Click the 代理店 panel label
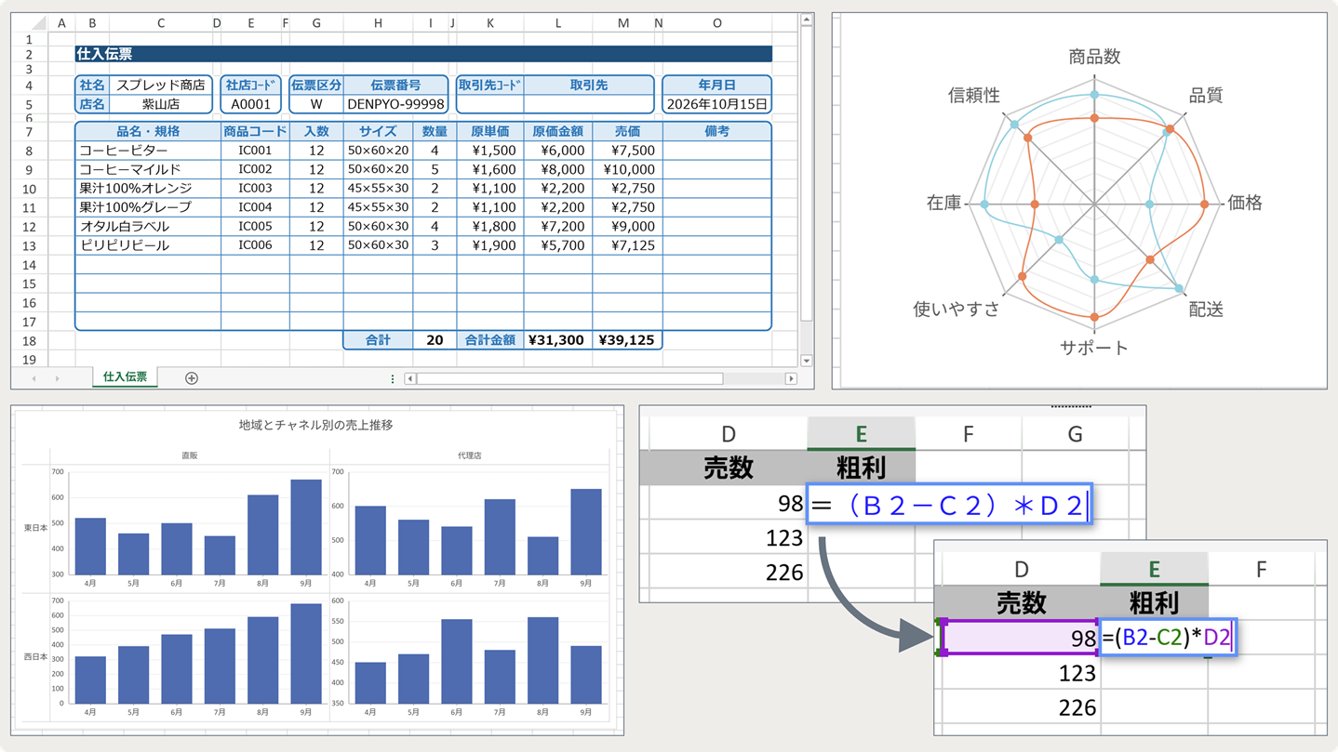Viewport: 1338px width, 752px height. (x=469, y=456)
